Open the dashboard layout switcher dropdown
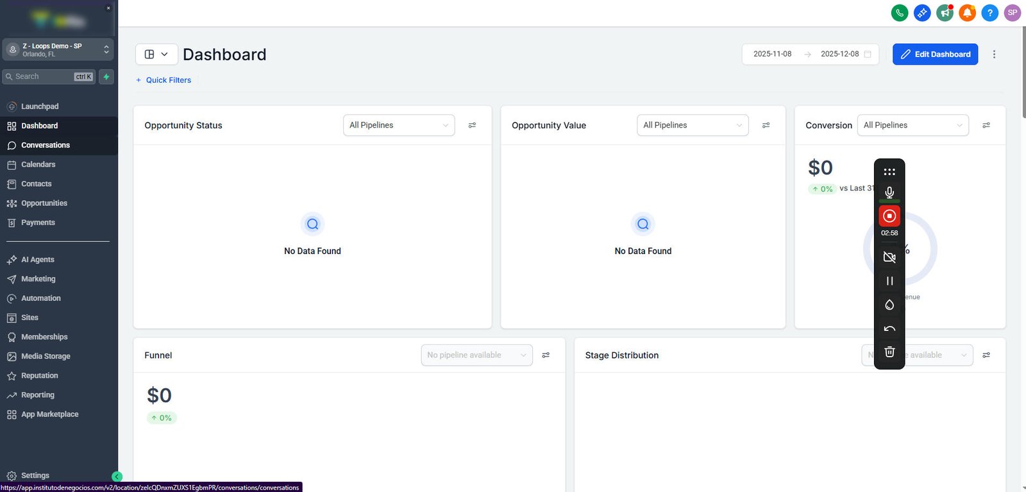The width and height of the screenshot is (1026, 492). pos(156,55)
